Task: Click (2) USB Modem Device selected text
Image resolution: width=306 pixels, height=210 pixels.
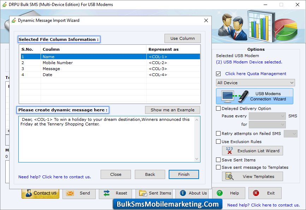Action: point(249,62)
